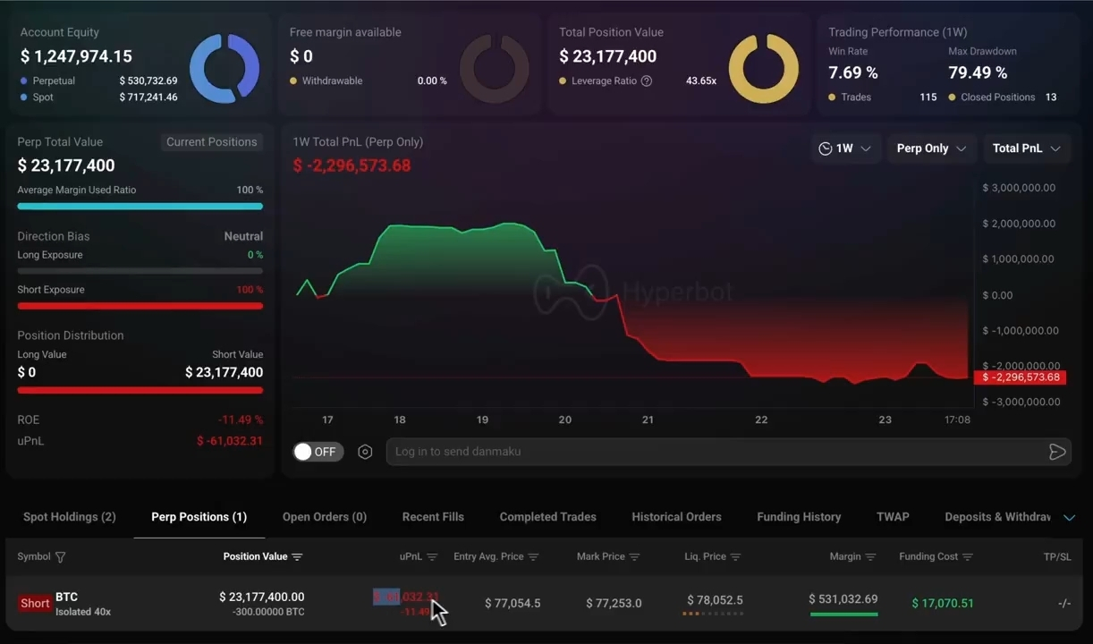Click the Leverage Ratio help question-mark icon
The height and width of the screenshot is (644, 1093).
point(647,80)
